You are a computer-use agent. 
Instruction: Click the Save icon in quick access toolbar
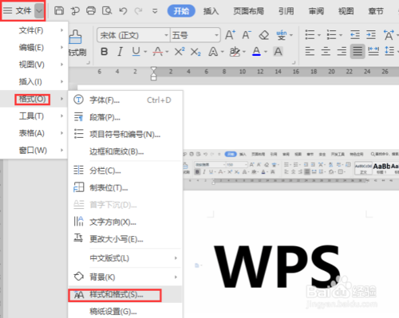59,10
